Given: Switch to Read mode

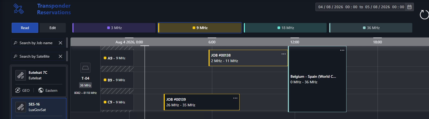Looking at the screenshot, I should point(25,28).
